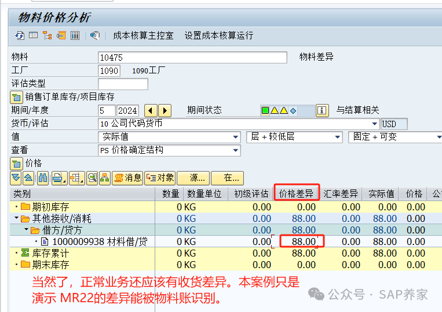The height and width of the screenshot is (312, 442).
Task: Go to next period arrow
Action: pyautogui.click(x=165, y=110)
